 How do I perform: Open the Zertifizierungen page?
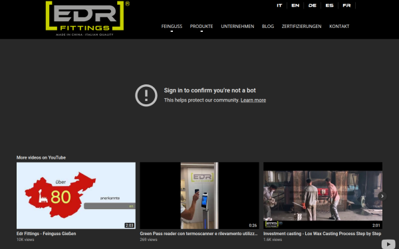click(301, 26)
